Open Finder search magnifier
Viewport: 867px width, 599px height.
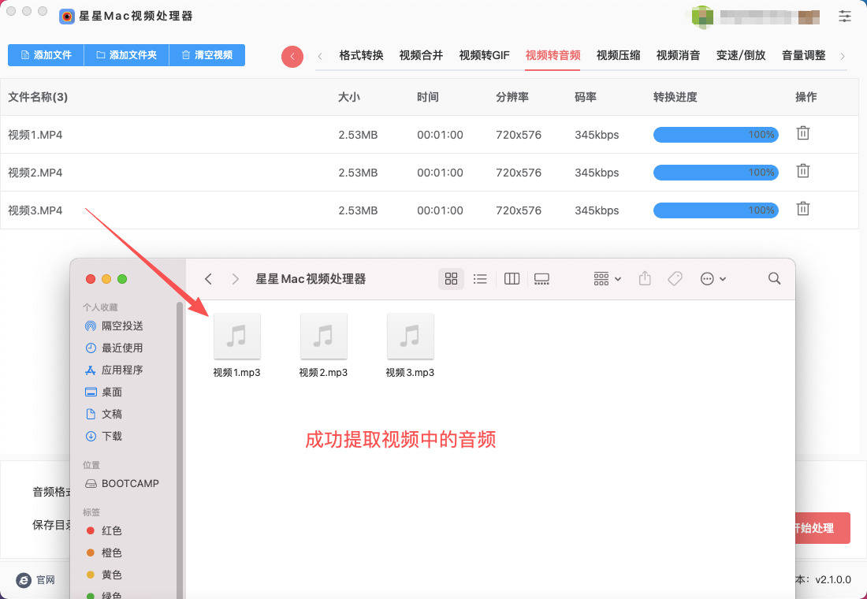tap(774, 279)
